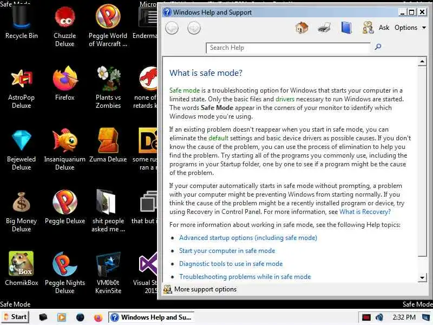Click the Search Help input field
The height and width of the screenshot is (325, 433).
pyautogui.click(x=288, y=48)
